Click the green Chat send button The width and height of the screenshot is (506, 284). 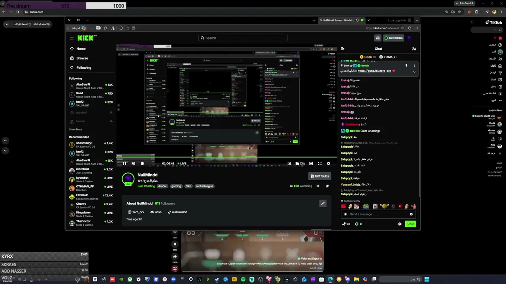[x=410, y=224]
